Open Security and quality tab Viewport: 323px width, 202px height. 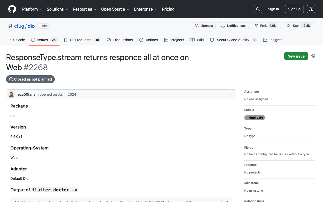click(233, 40)
